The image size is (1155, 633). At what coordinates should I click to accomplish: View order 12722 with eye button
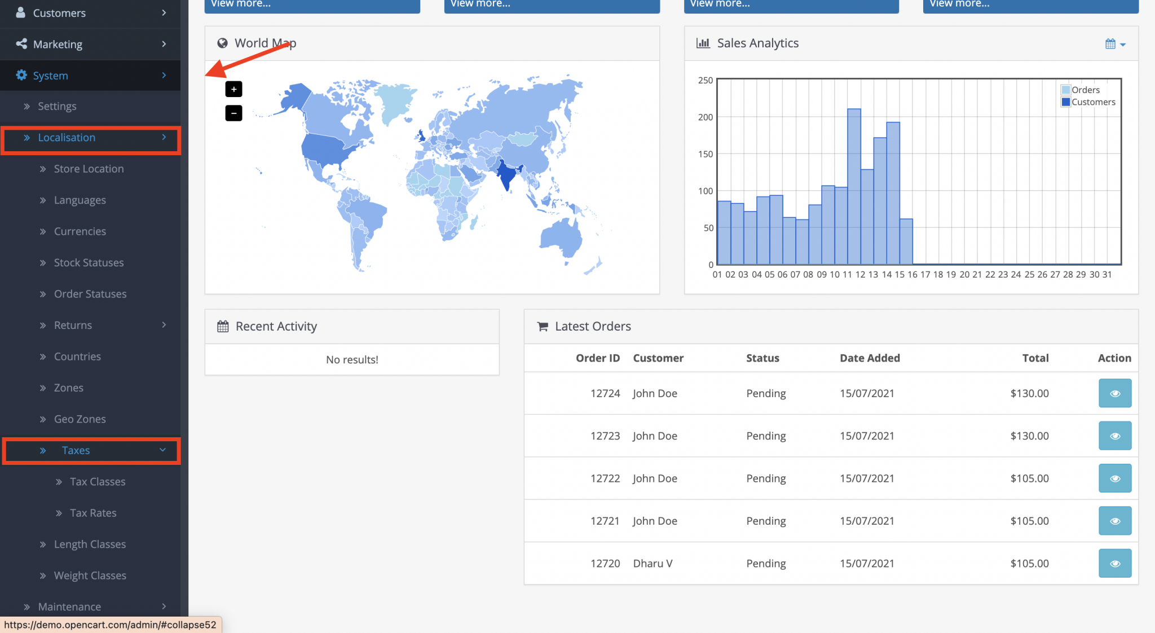pyautogui.click(x=1114, y=478)
